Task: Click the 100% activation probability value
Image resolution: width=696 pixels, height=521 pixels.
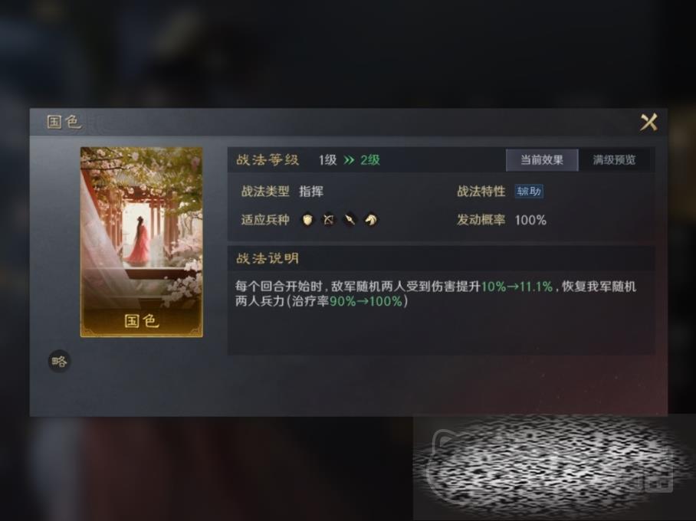Action: point(530,220)
